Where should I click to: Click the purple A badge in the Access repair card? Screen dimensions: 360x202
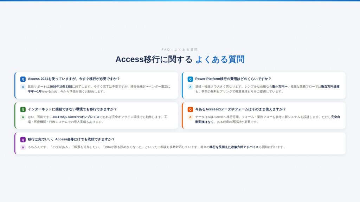22,147
